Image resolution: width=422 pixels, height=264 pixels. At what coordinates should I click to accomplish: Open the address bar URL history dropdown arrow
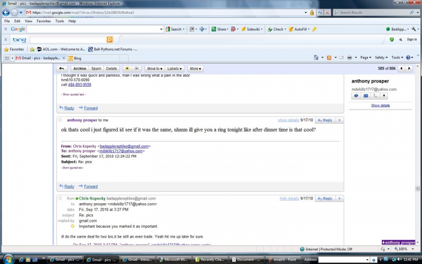(x=306, y=12)
